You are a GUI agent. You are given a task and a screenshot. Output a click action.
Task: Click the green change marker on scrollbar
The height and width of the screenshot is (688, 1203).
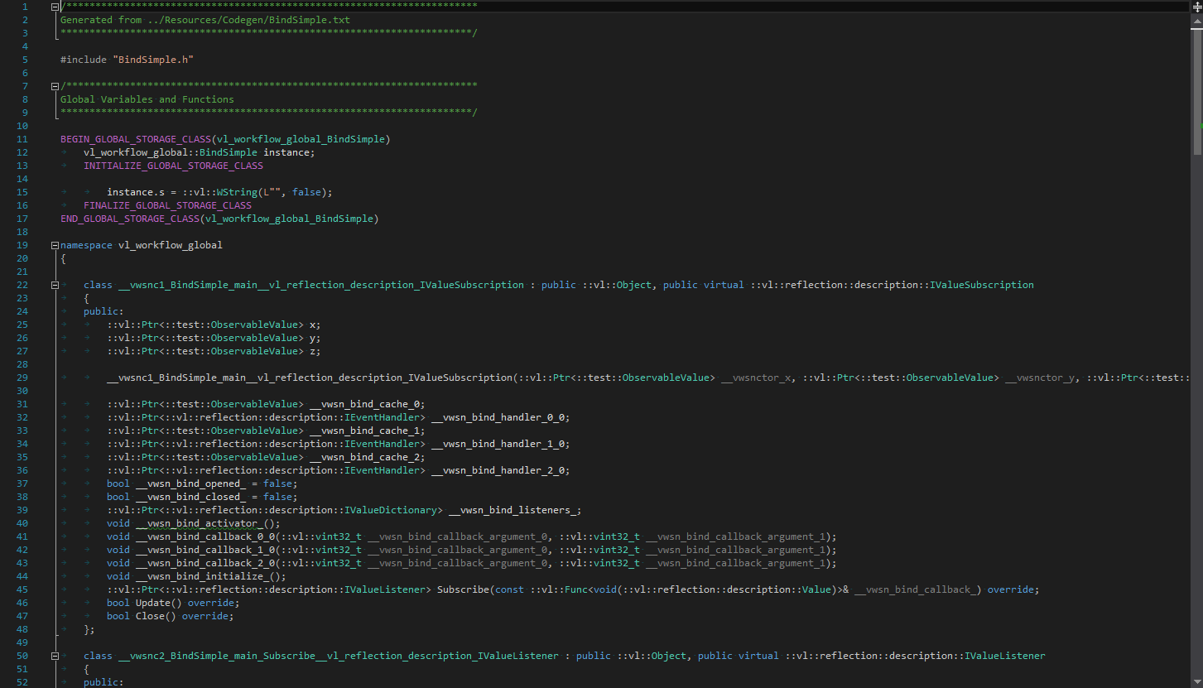(1201, 125)
